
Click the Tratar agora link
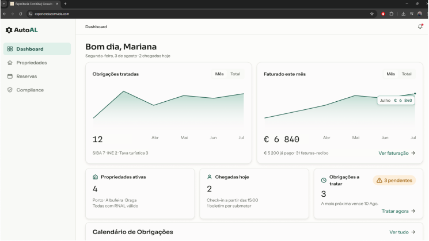(398, 211)
